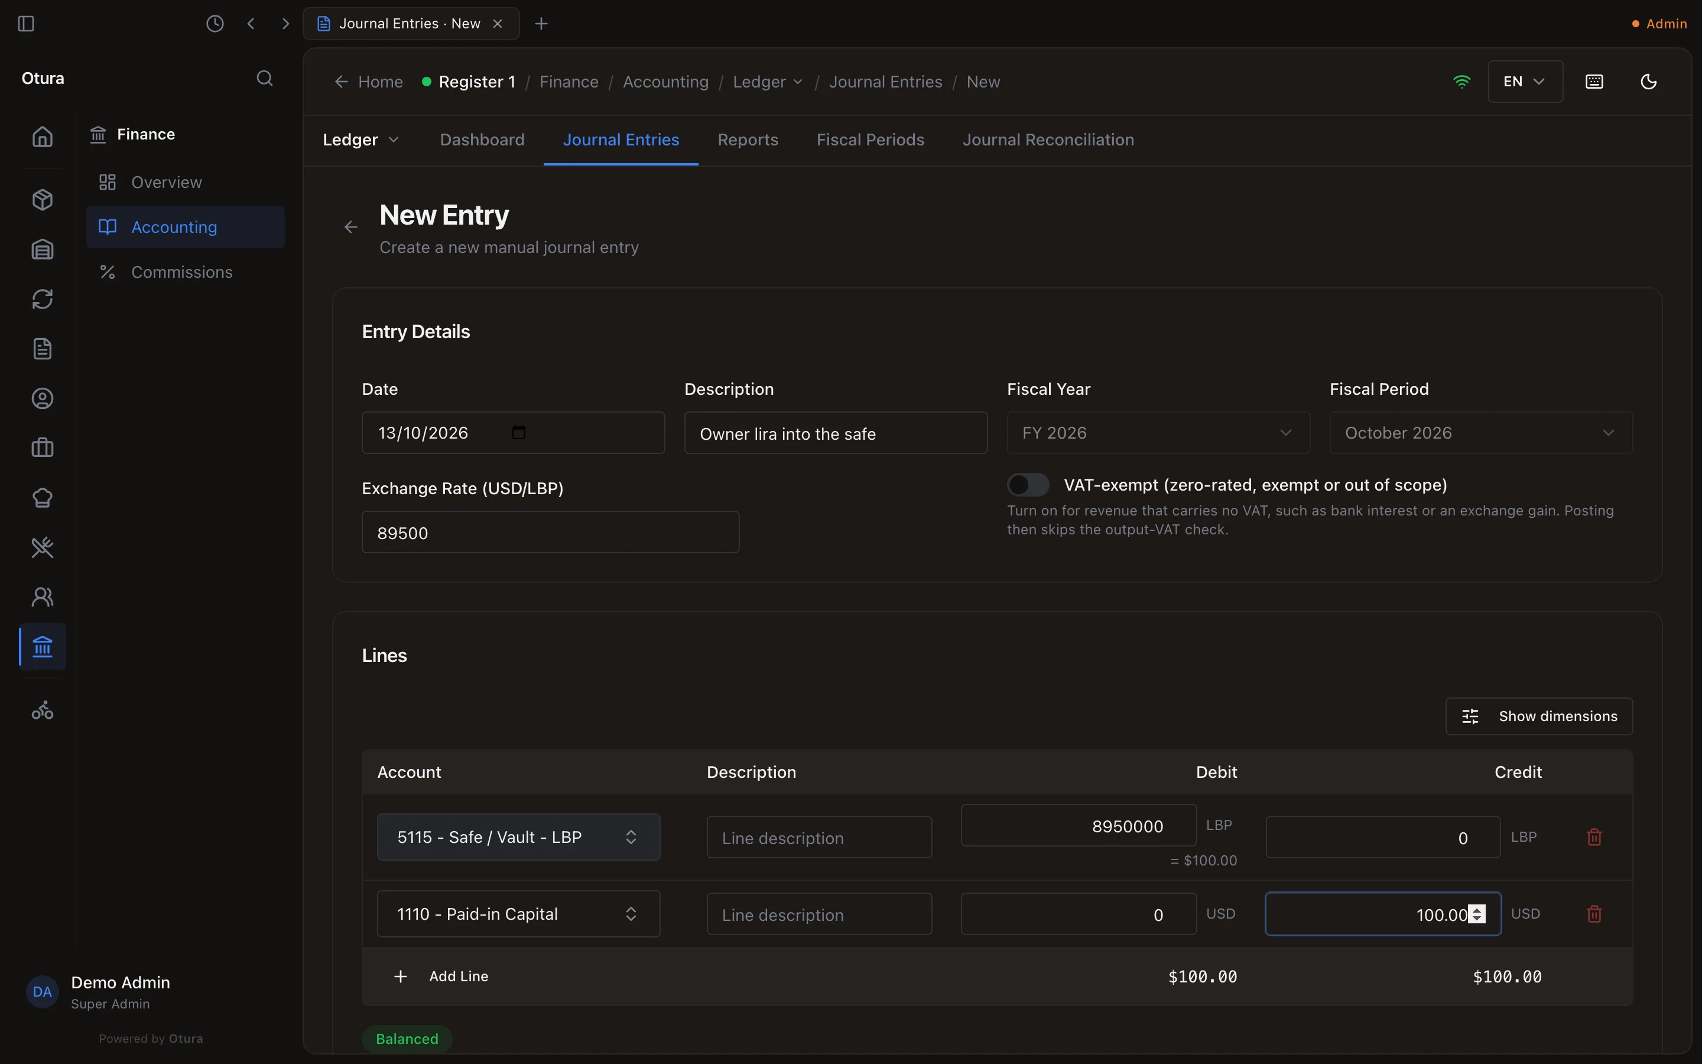This screenshot has height=1064, width=1702.
Task: Expand the Ledger module dropdown in the tab bar
Action: (361, 140)
